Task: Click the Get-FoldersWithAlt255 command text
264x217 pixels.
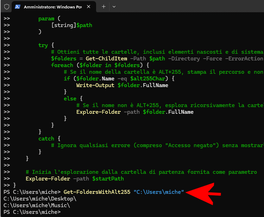Action: click(x=97, y=192)
